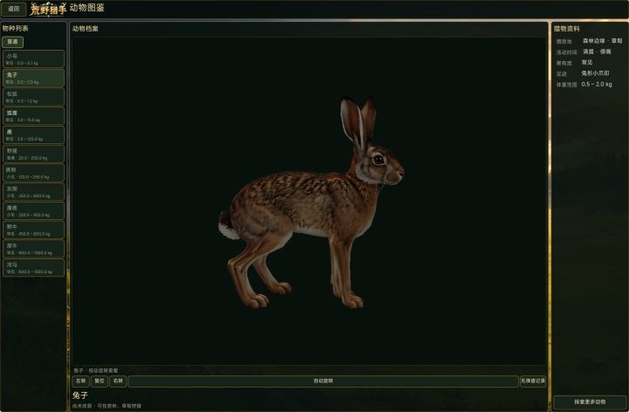Click the rabbit model in viewer
This screenshot has height=412, width=629.
click(312, 203)
